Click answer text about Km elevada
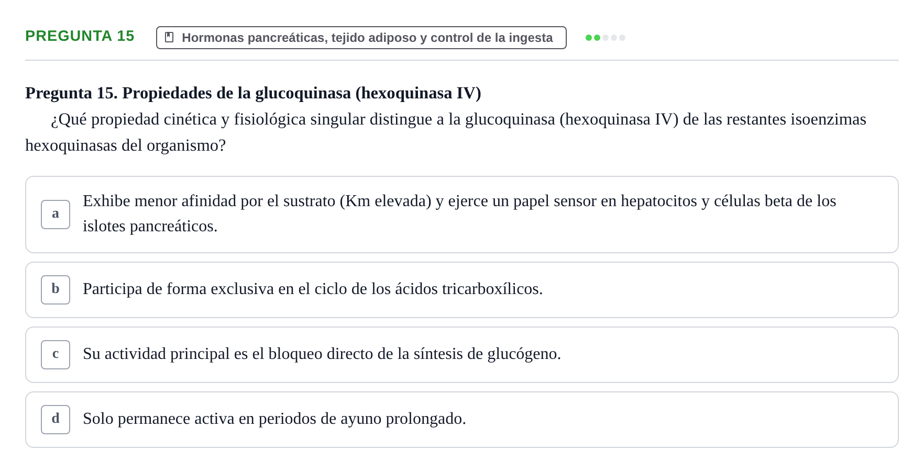Screen dimensions: 924x473 tap(459, 213)
